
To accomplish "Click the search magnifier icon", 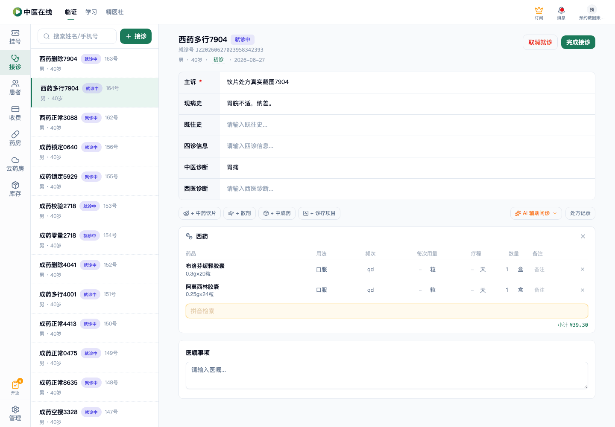I will point(47,36).
